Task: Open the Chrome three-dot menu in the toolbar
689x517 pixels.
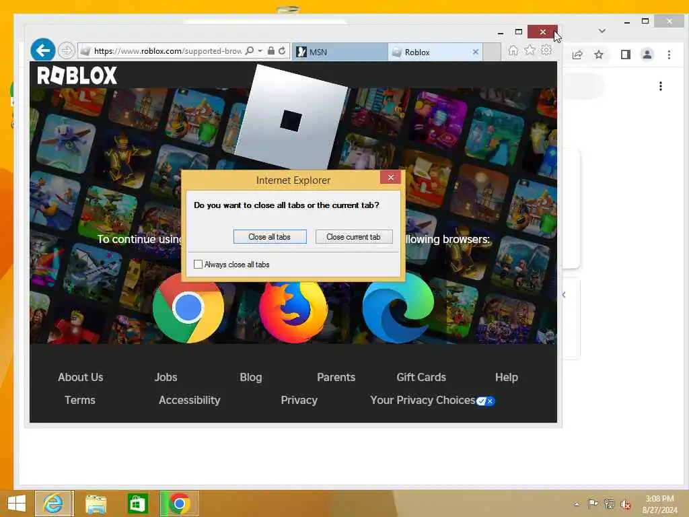Action: 669,55
